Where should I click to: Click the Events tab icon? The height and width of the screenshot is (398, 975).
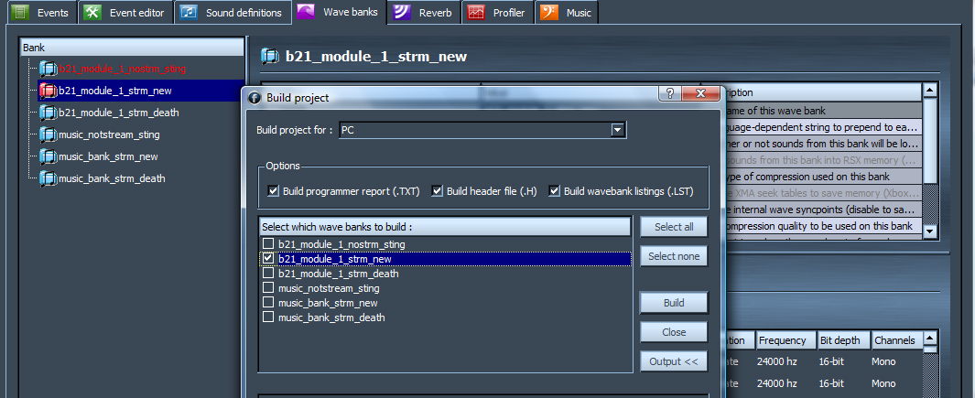(x=20, y=13)
